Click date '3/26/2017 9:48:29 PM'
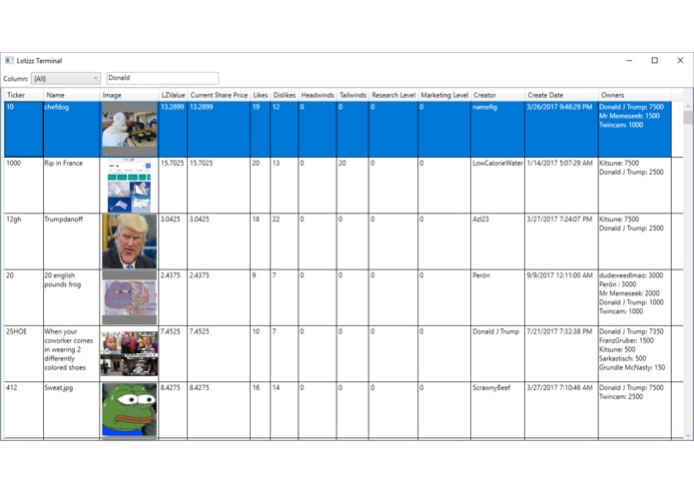Viewport: 694px width, 493px height. pyautogui.click(x=561, y=129)
